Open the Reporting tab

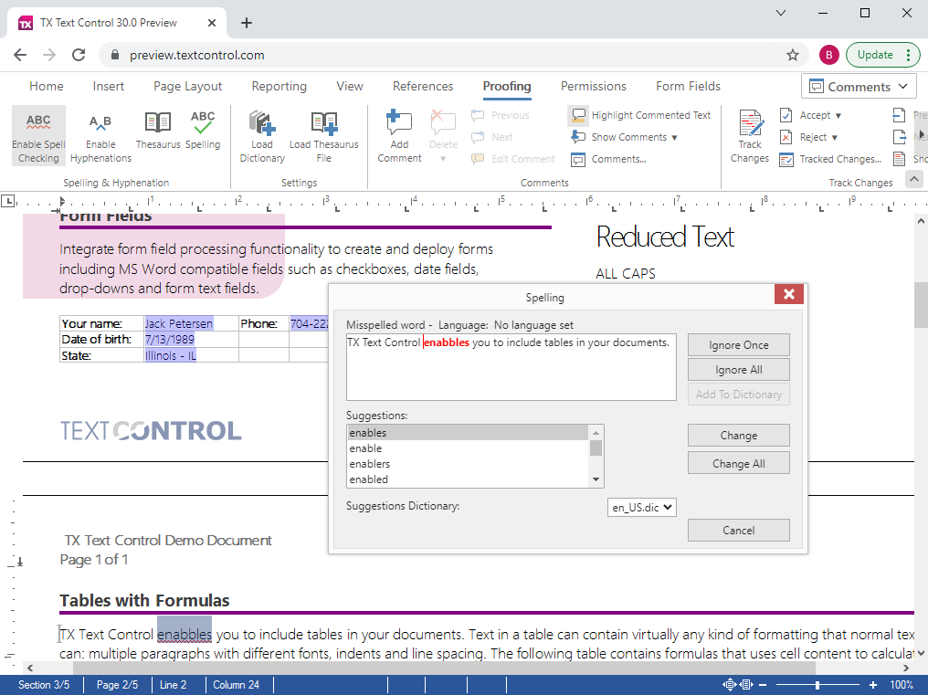click(x=279, y=87)
